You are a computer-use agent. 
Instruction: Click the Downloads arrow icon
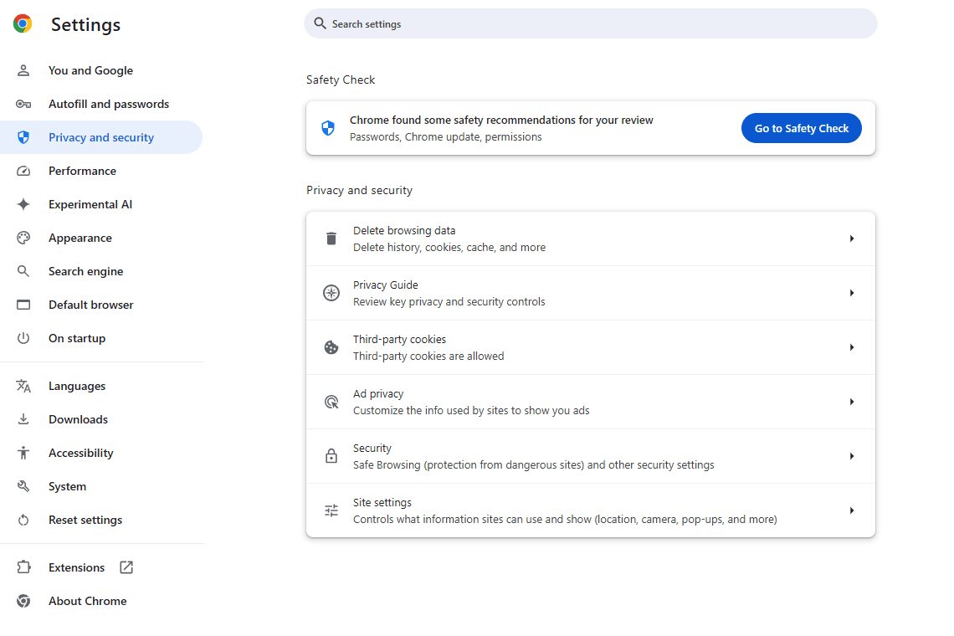(x=23, y=419)
